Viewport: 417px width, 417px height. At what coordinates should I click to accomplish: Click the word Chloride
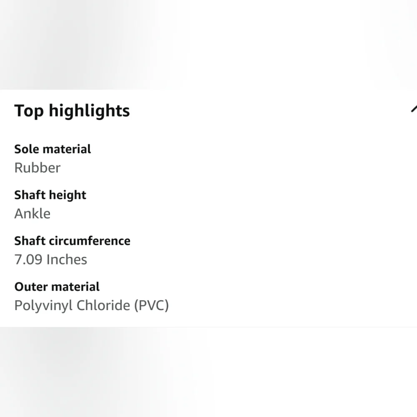click(103, 305)
